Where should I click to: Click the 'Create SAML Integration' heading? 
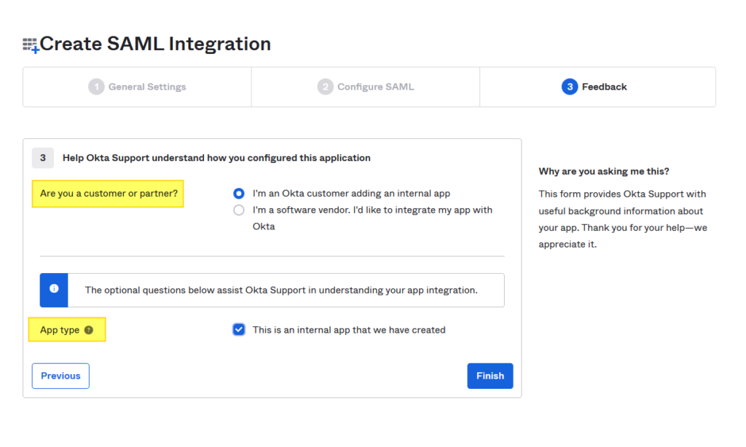click(x=155, y=44)
